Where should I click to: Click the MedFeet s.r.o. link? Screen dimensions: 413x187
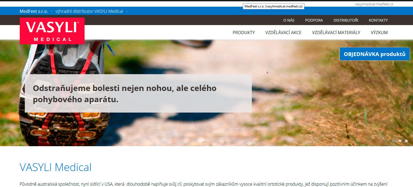coord(34,11)
